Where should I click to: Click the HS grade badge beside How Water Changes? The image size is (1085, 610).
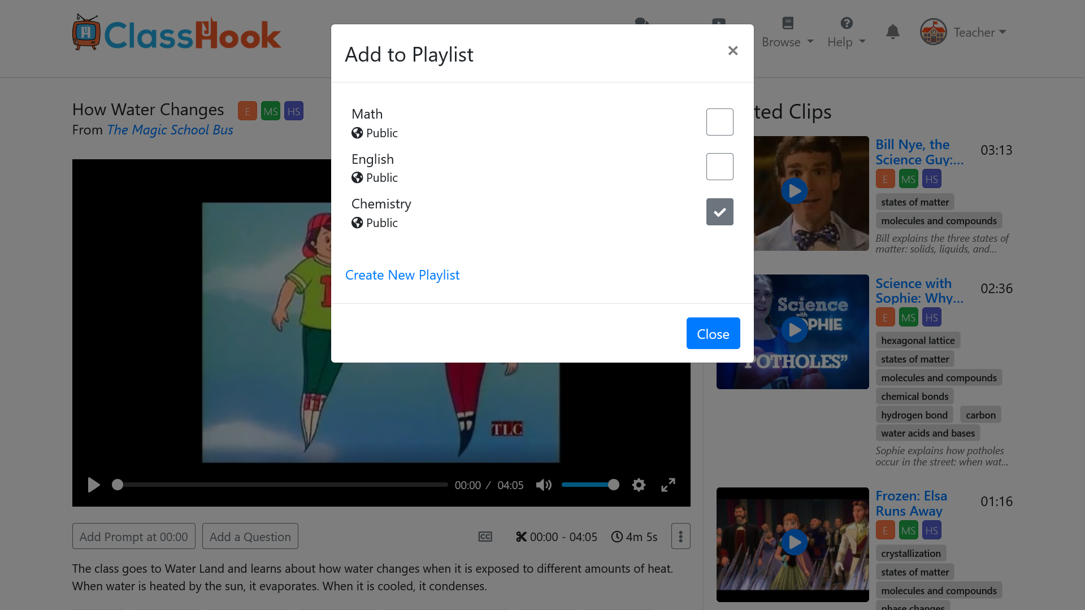[294, 111]
